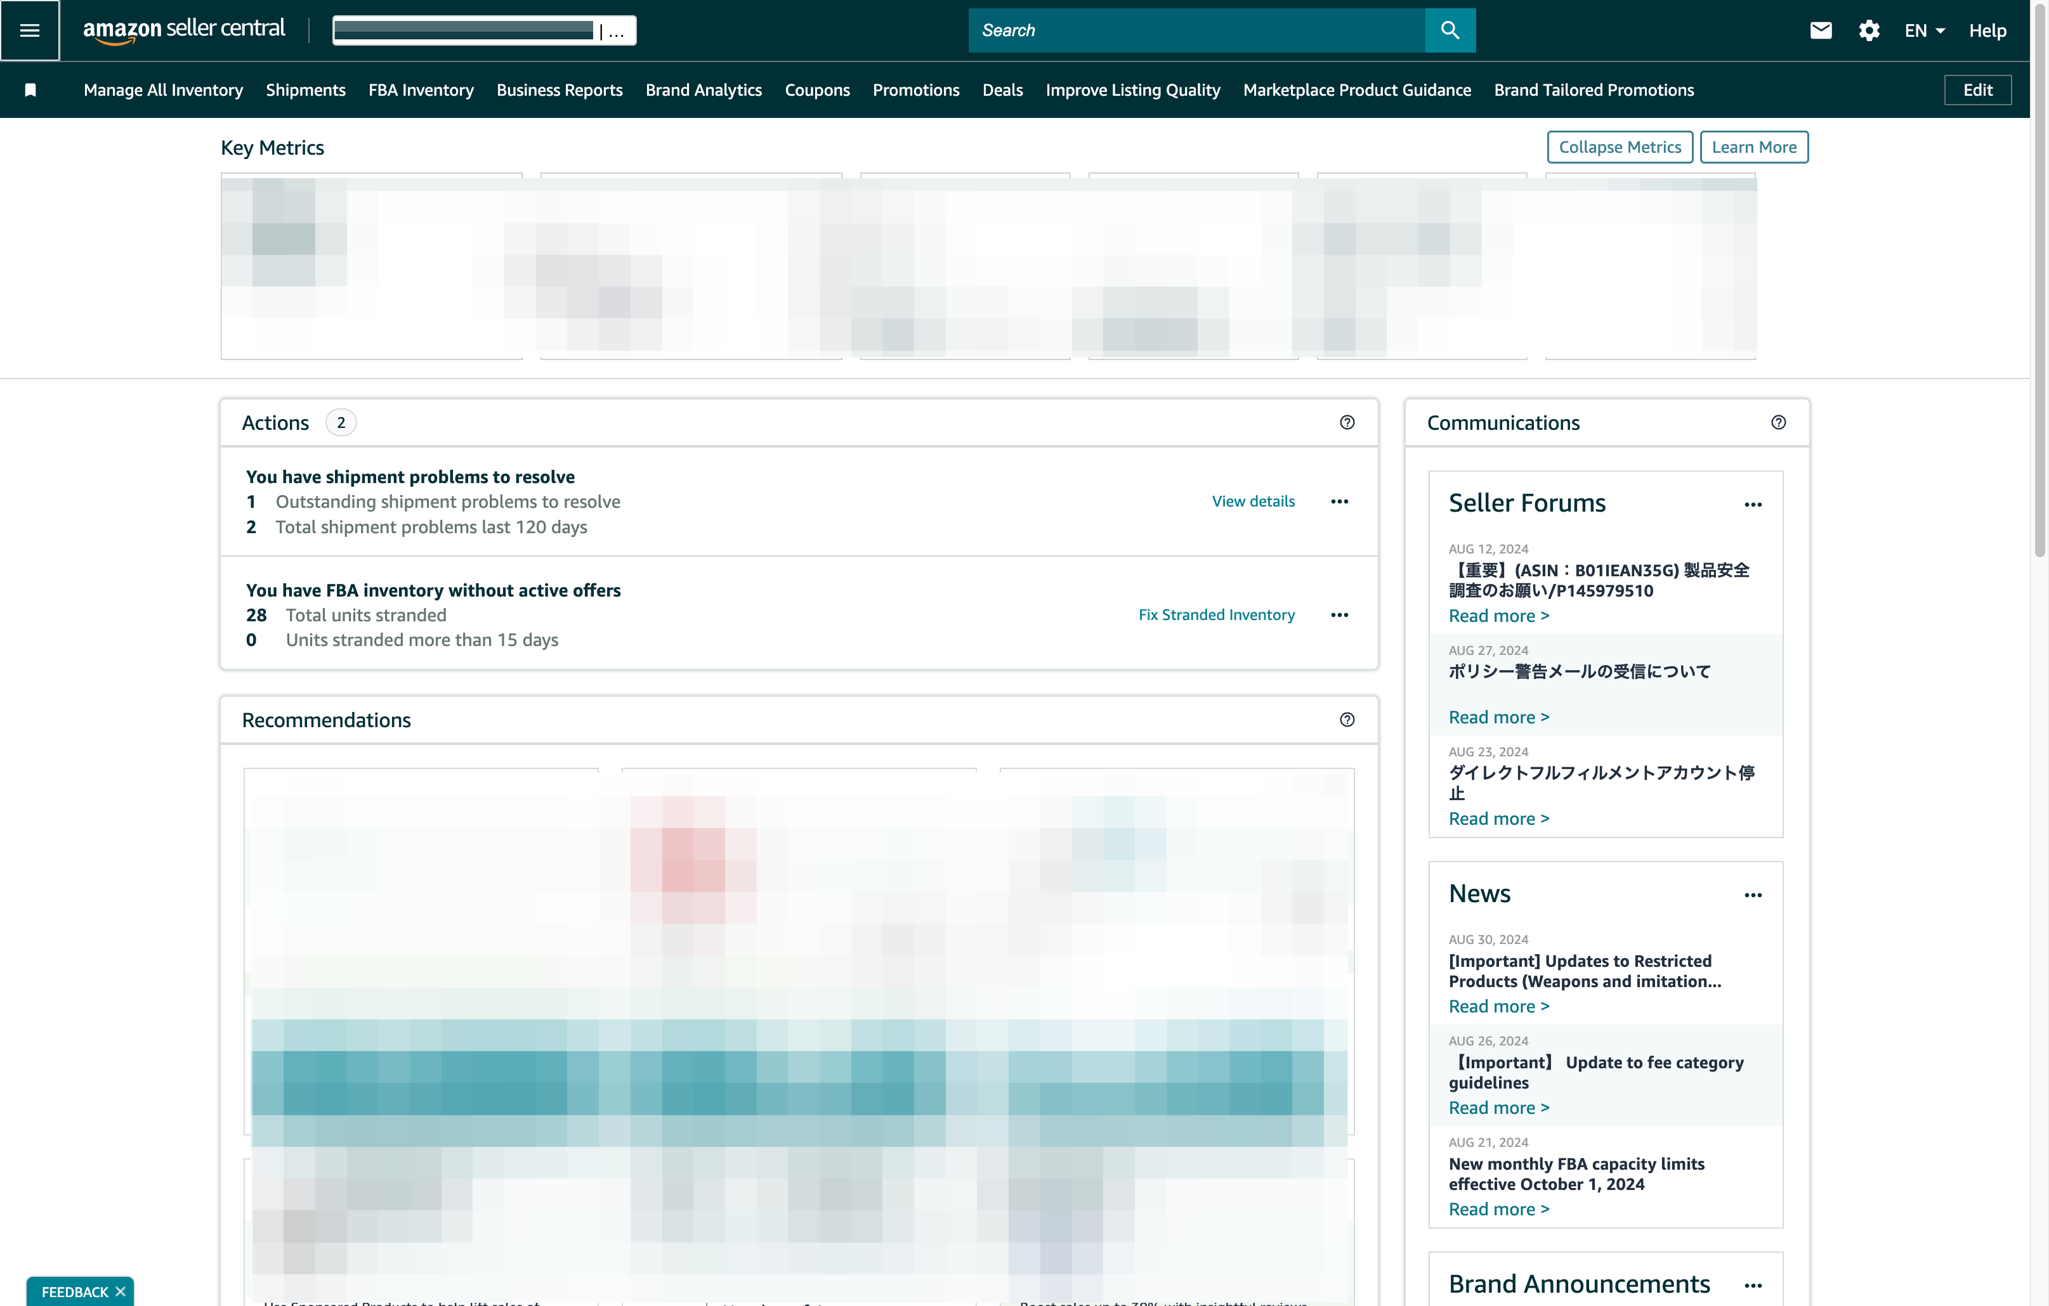Viewport: 2049px width, 1306px height.
Task: Click the Edit favorites bar button
Action: (x=1977, y=90)
